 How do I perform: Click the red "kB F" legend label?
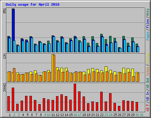click(x=147, y=107)
